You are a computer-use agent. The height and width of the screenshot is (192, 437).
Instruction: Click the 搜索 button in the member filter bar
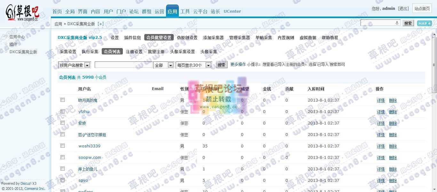[221, 65]
